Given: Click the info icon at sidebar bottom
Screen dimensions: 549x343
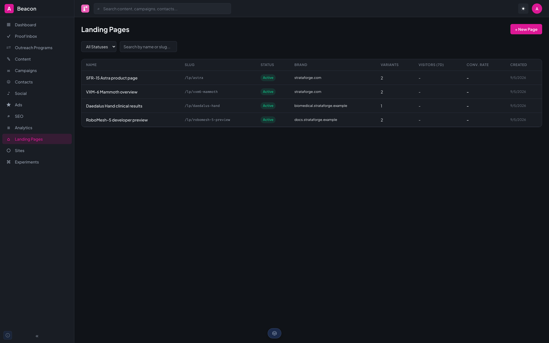Looking at the screenshot, I should pos(8,335).
